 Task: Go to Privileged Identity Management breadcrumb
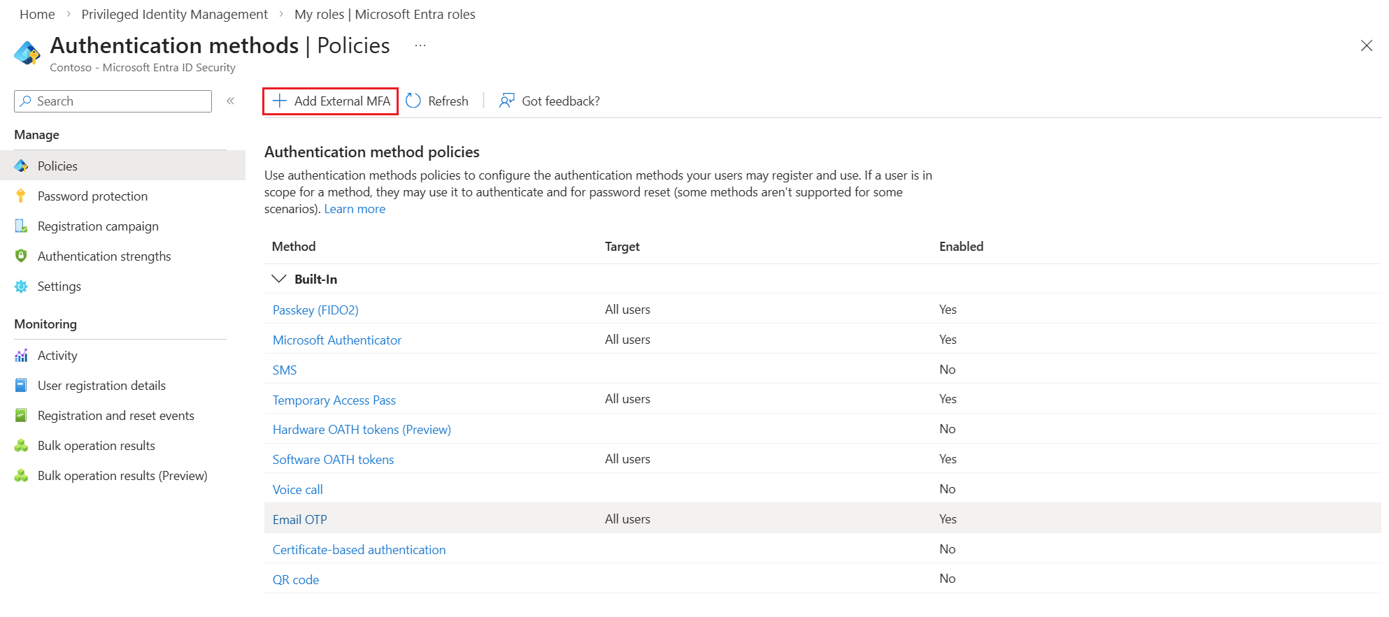[x=175, y=14]
